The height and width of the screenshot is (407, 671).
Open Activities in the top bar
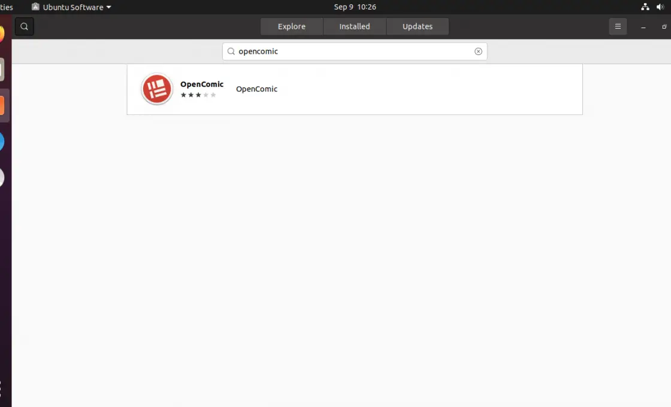coord(7,7)
